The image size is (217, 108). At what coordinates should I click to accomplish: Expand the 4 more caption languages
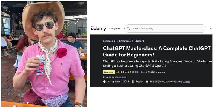point(186,82)
